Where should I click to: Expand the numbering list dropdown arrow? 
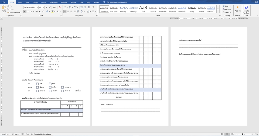[72, 7]
